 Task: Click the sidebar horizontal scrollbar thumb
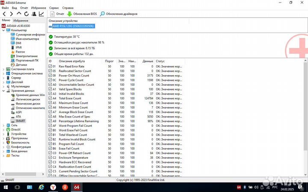pos(21,174)
